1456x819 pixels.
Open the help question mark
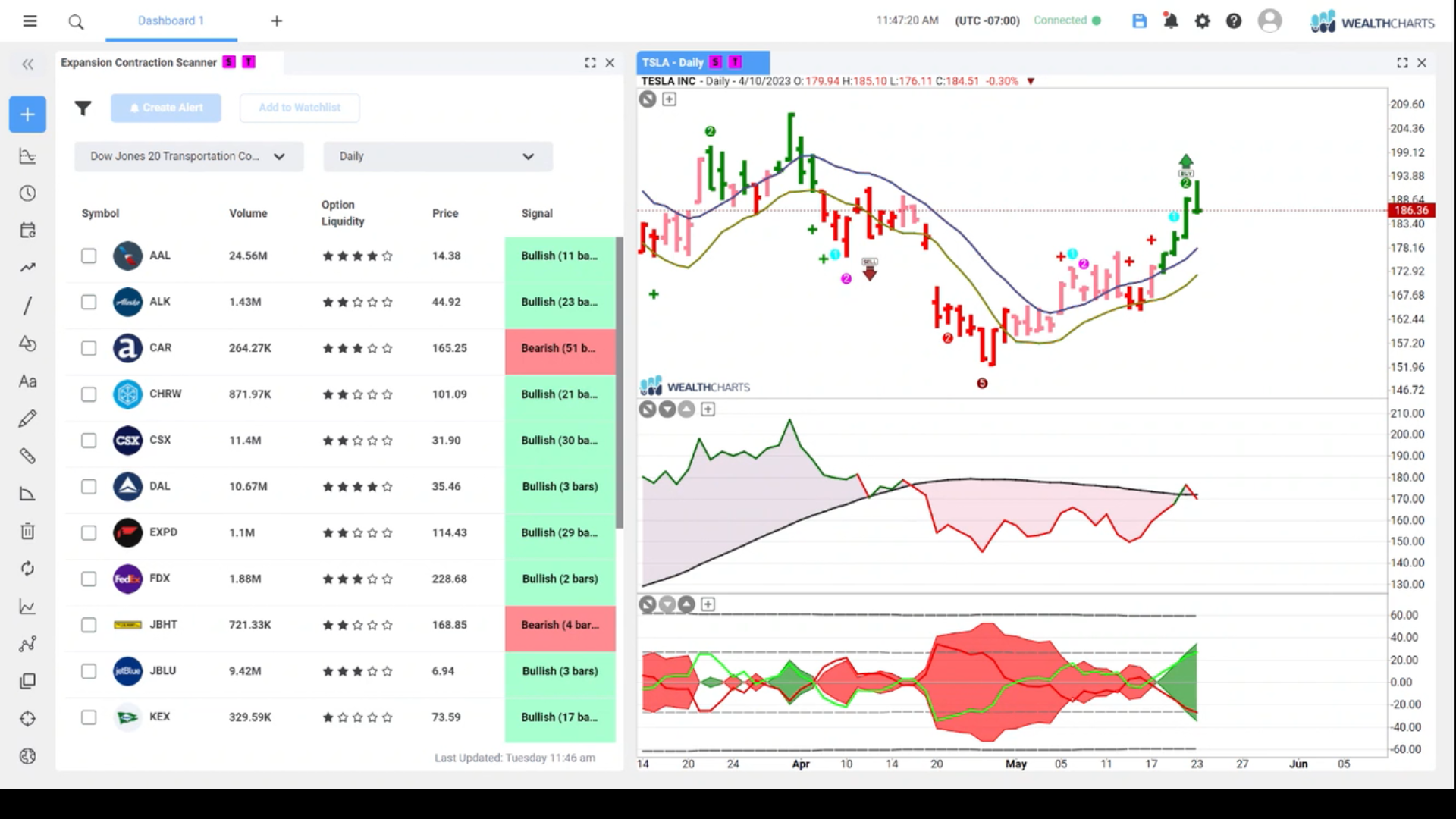click(1234, 21)
